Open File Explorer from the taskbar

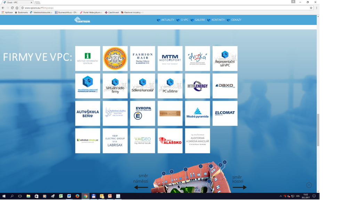point(29,196)
